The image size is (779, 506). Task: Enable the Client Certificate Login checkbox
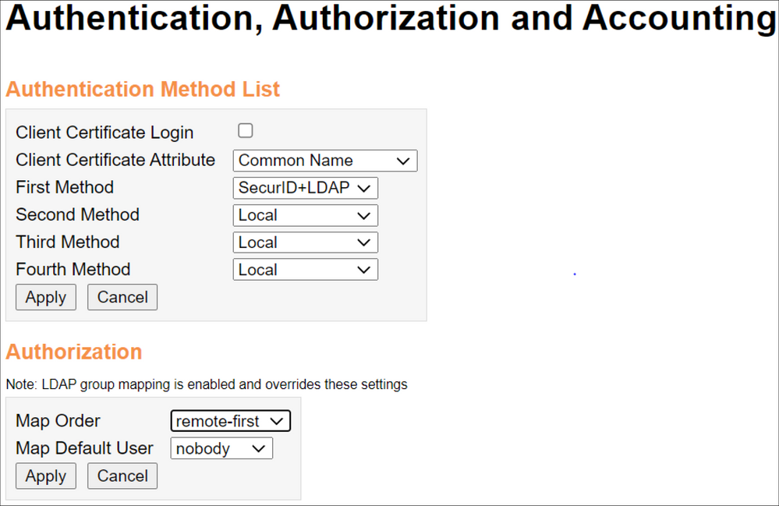click(x=246, y=131)
